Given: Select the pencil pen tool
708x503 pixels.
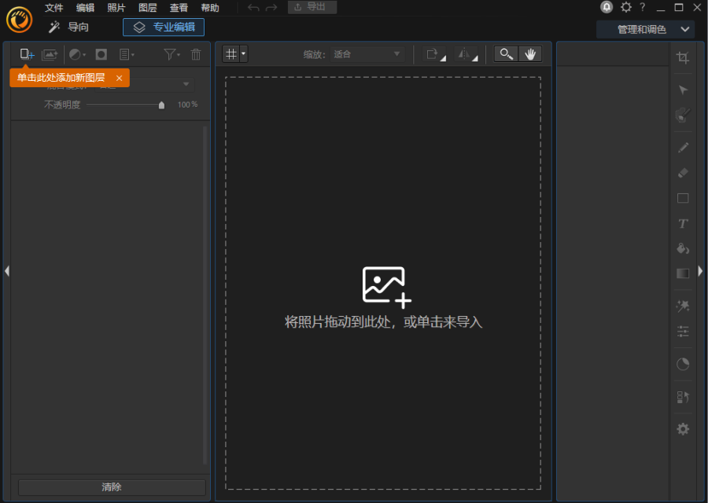Looking at the screenshot, I should pos(683,148).
